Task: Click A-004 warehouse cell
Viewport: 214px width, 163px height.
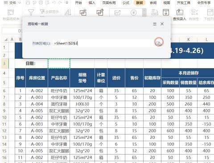Action: [x=37, y=104]
